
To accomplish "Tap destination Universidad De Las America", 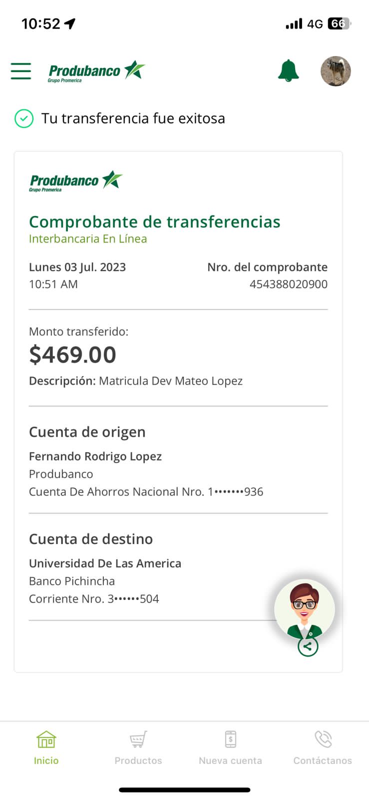I will pyautogui.click(x=105, y=563).
